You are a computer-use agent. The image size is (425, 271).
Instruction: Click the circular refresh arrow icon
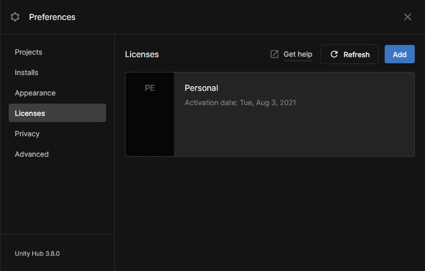334,54
